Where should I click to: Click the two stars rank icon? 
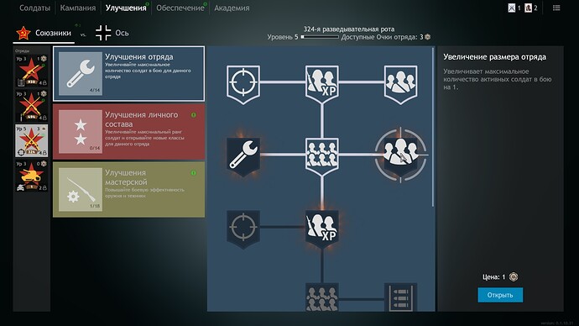[x=81, y=132]
